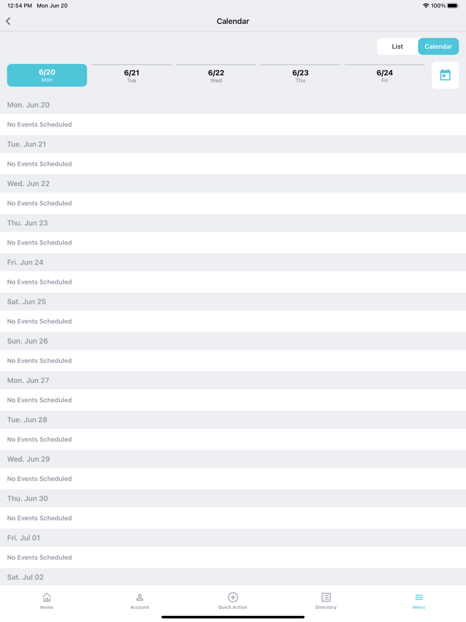Image resolution: width=466 pixels, height=622 pixels.
Task: Tap the Mon. Jun 27 header
Action: 233,380
